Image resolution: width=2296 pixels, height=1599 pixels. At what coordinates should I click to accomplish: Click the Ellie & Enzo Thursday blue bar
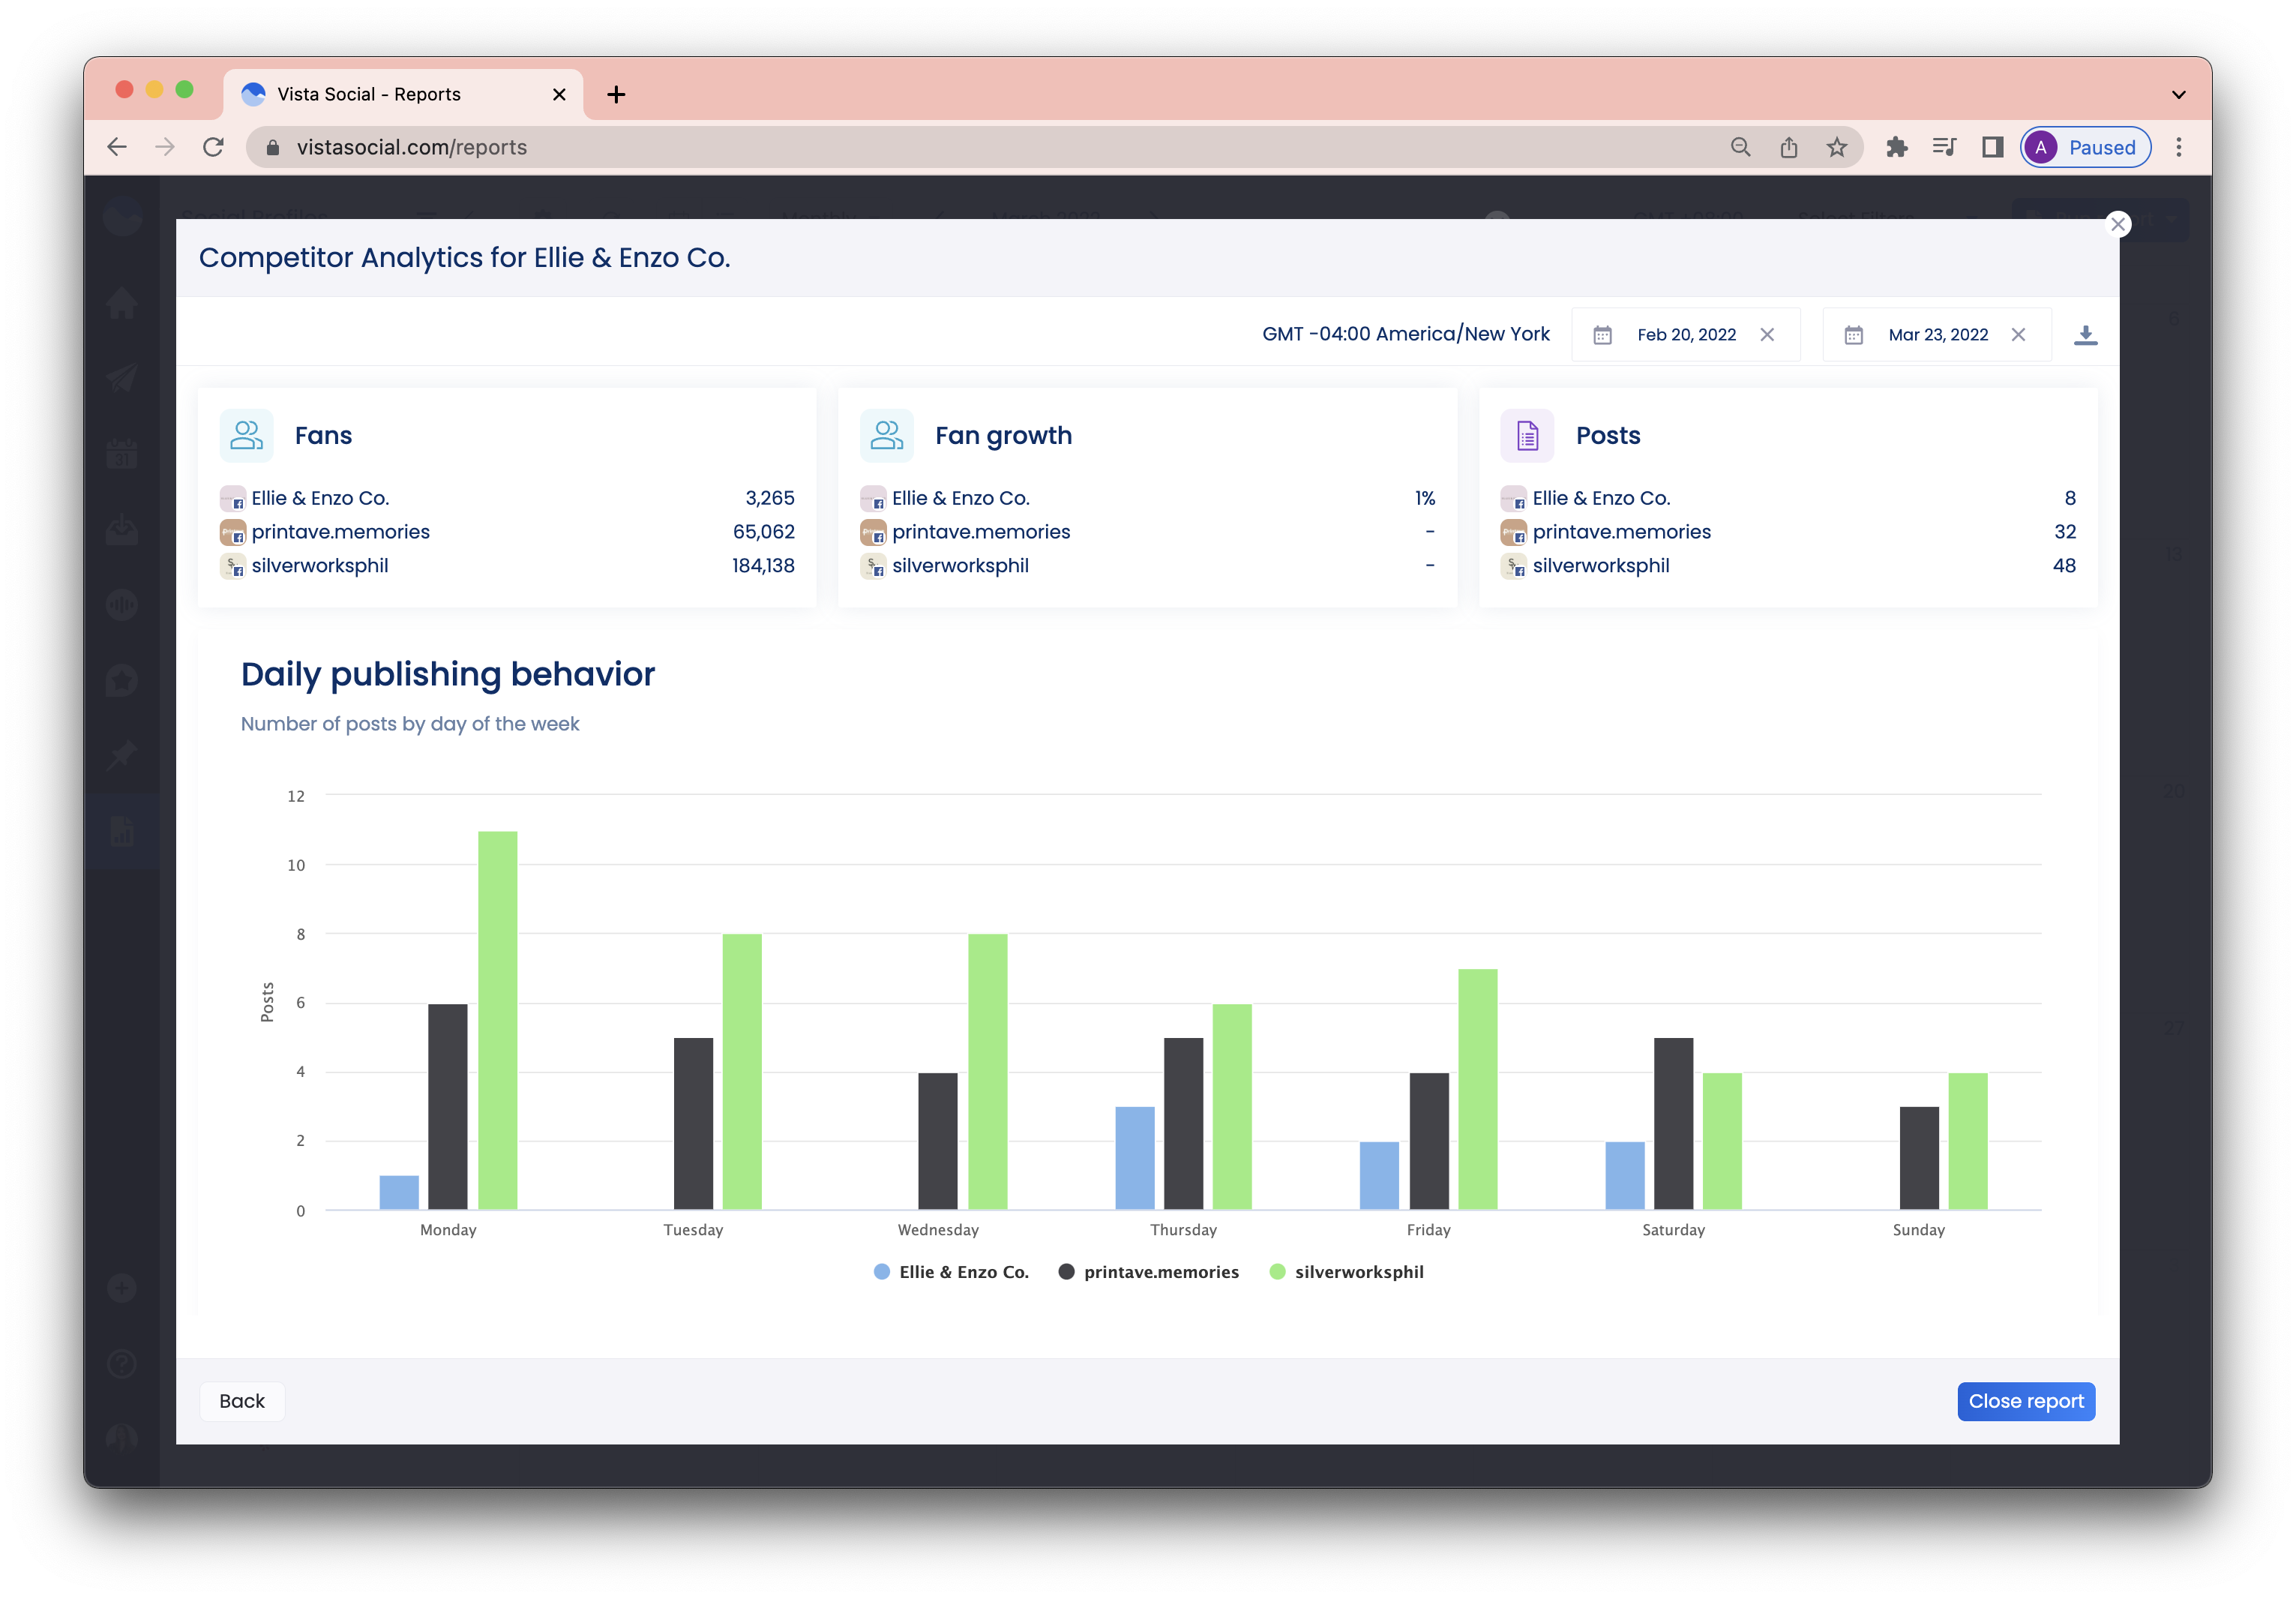(1134, 1158)
